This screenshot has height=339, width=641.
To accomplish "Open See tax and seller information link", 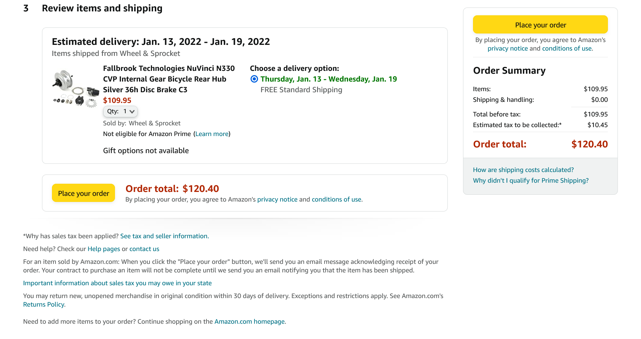I will 164,236.
